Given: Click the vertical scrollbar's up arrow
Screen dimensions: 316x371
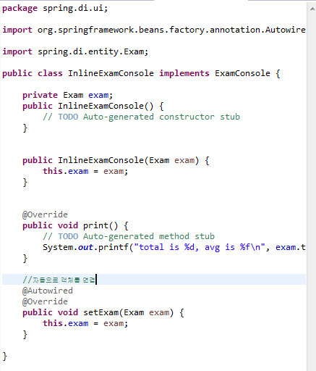Looking at the screenshot, I should click(312, 9).
